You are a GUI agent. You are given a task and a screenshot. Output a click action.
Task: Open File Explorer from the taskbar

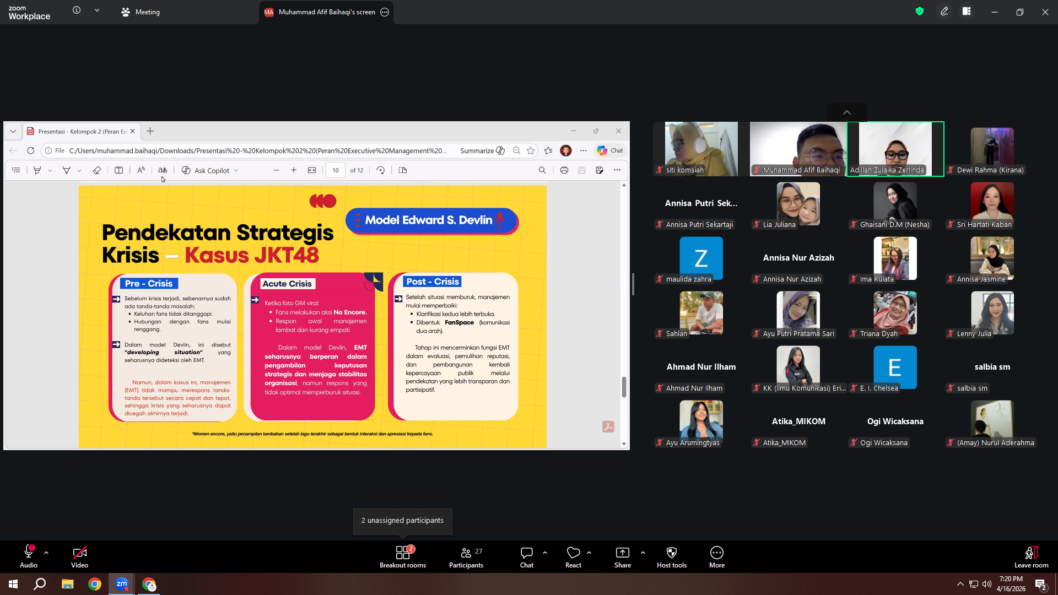(x=68, y=584)
